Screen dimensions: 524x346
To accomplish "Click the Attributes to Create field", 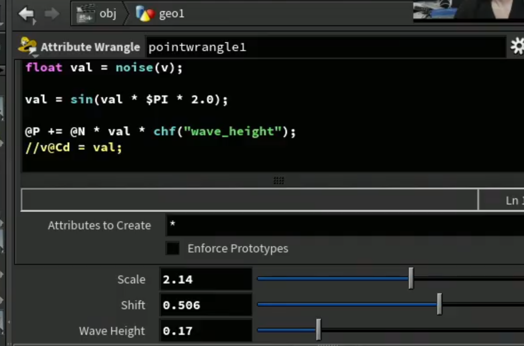I will tap(344, 225).
